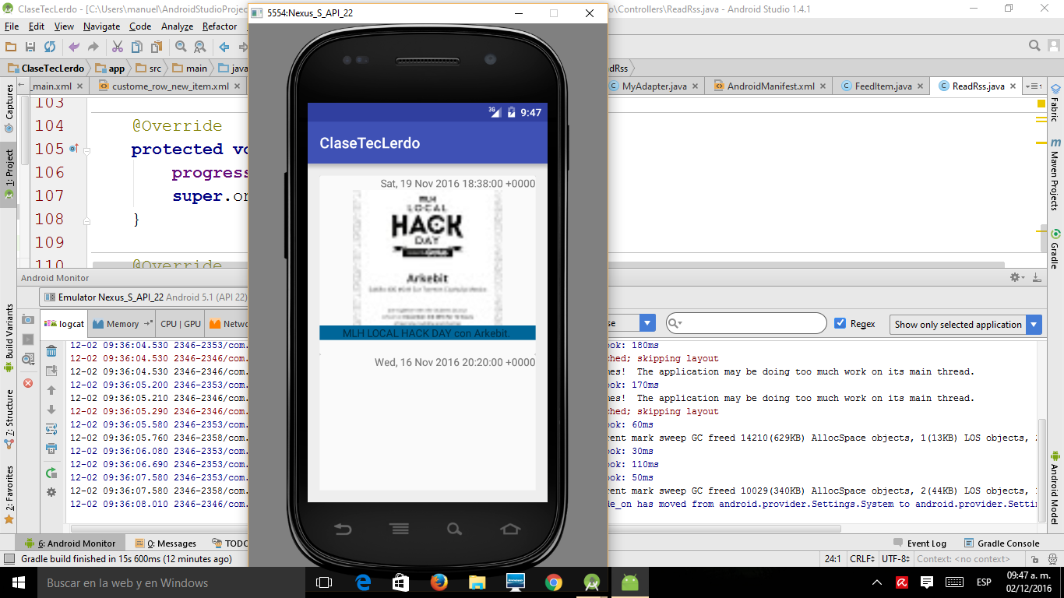Screen dimensions: 1064x598
Task: Click the green Restart logcat icon
Action: click(51, 473)
